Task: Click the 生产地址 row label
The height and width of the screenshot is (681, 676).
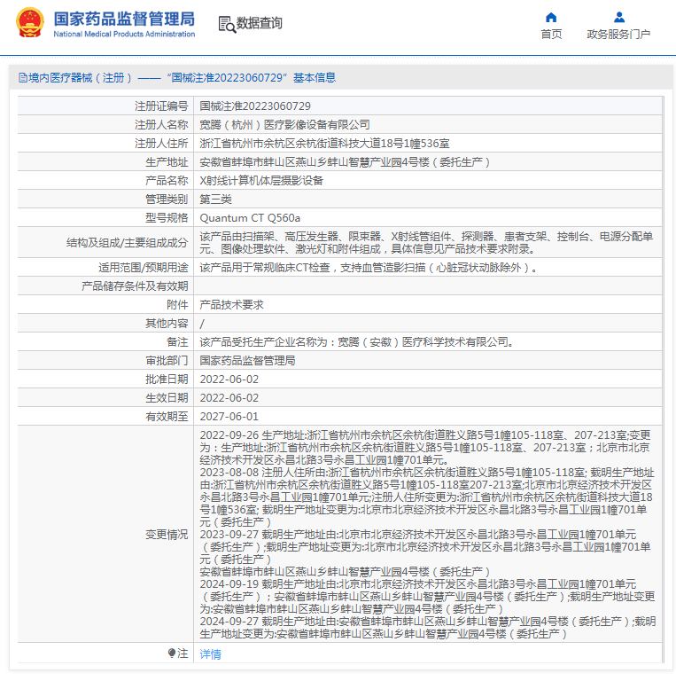Action: 167,162
